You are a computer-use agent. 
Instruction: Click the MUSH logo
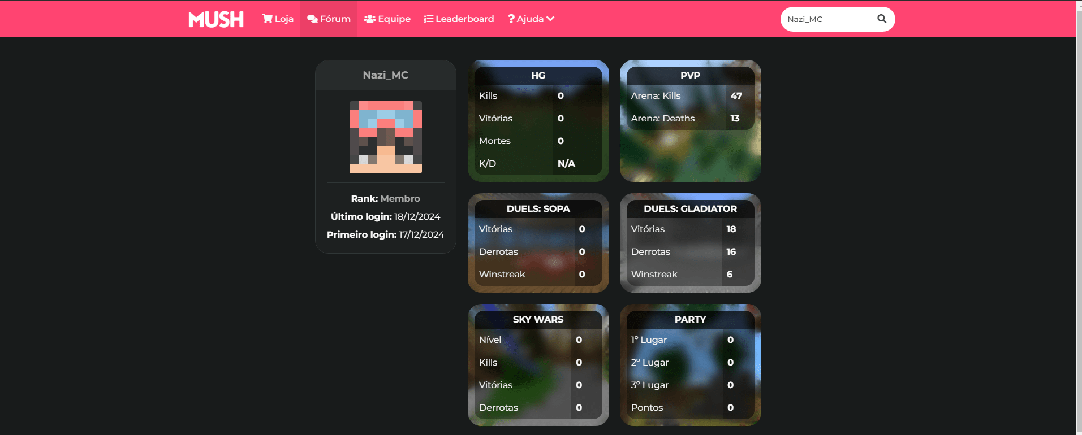pyautogui.click(x=216, y=19)
